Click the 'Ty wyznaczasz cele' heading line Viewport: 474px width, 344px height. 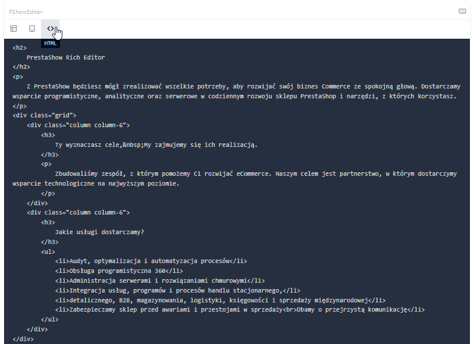tap(156, 145)
